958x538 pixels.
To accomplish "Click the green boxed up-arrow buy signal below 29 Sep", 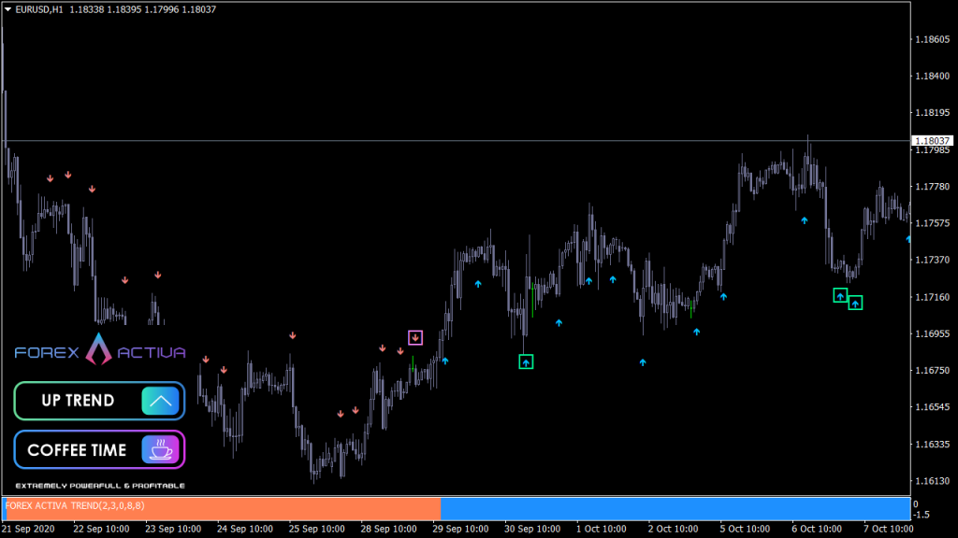I will click(526, 361).
